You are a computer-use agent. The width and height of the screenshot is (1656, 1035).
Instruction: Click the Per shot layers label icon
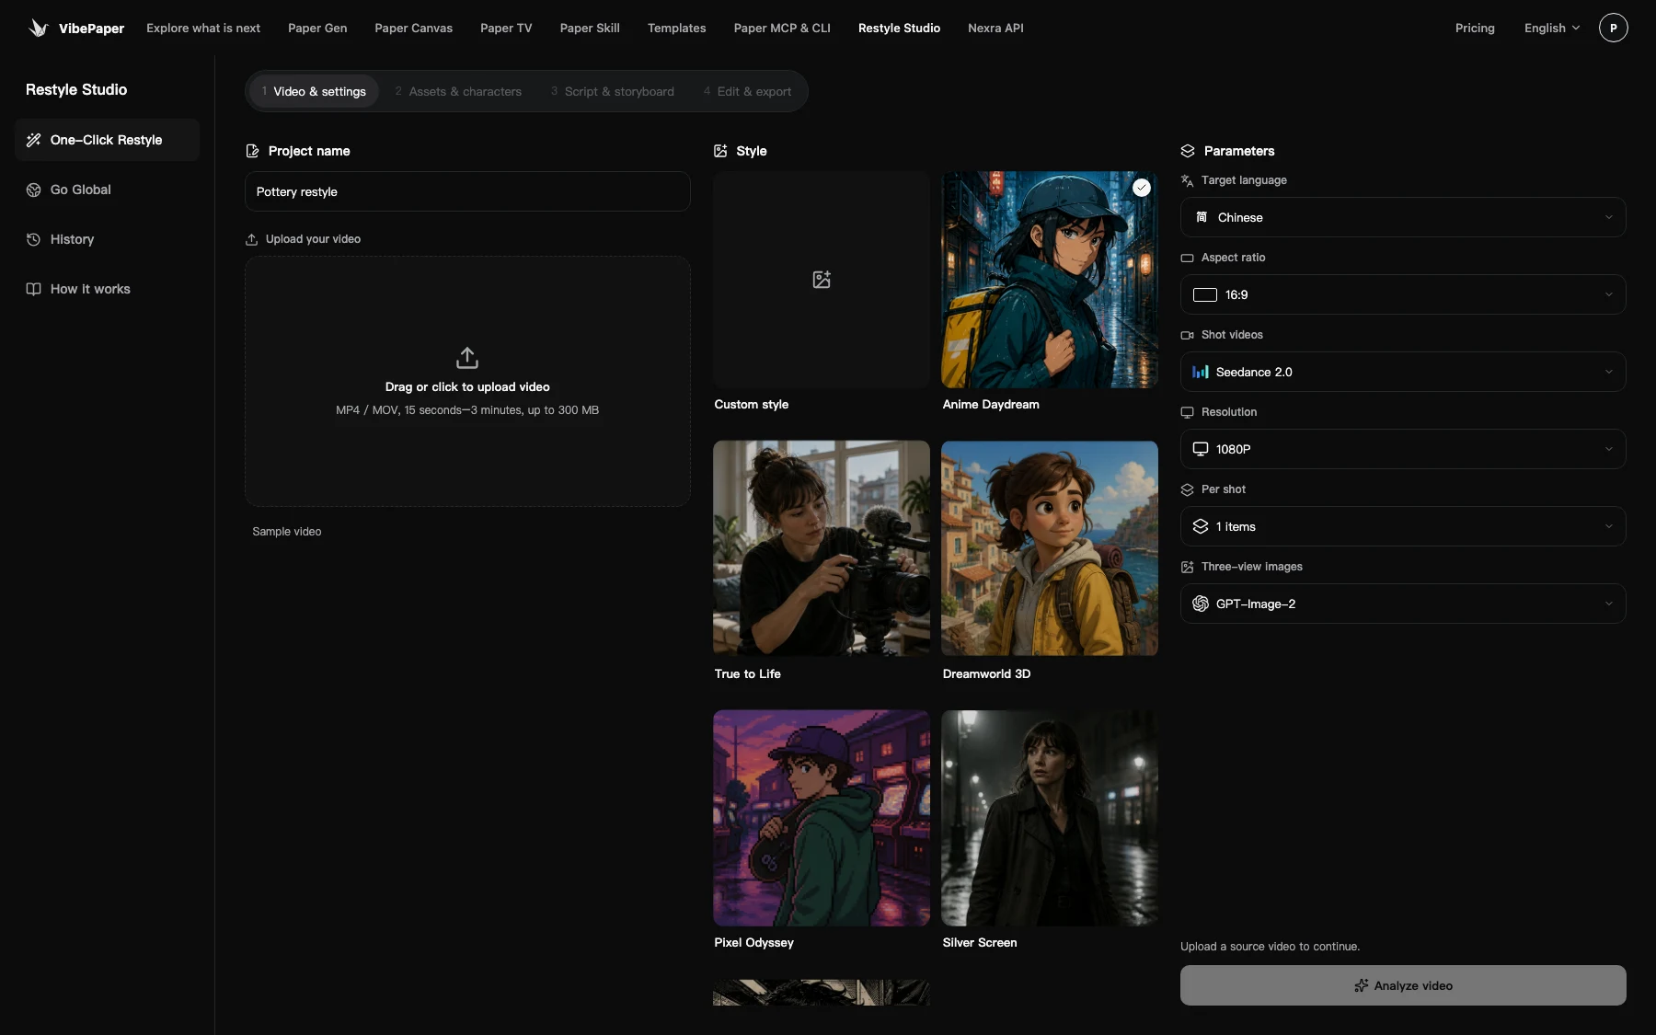click(x=1187, y=489)
